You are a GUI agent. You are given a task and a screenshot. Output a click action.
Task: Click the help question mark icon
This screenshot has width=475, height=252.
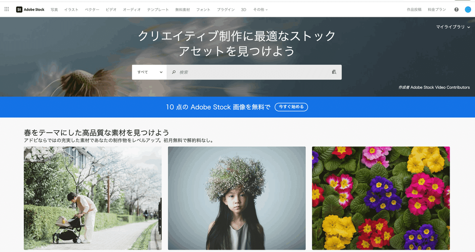click(456, 9)
